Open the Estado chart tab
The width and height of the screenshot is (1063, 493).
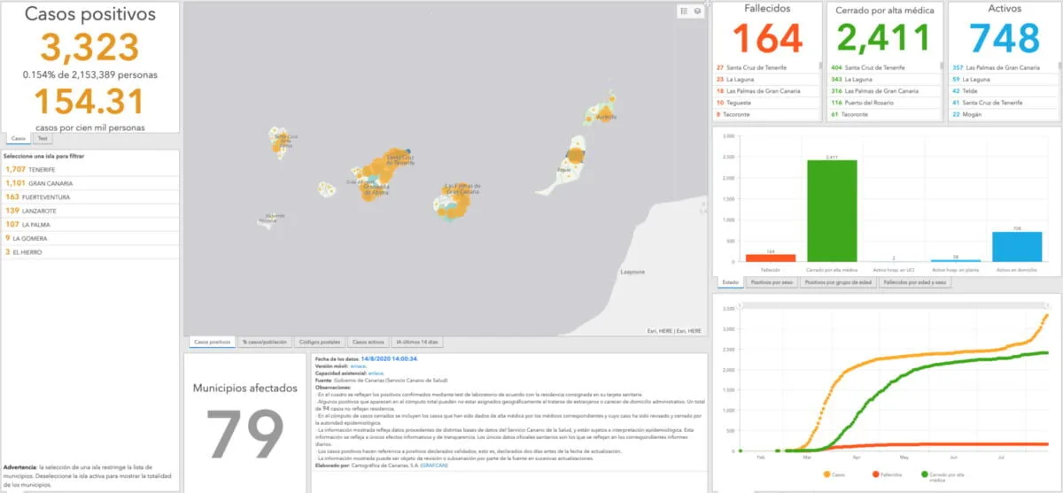click(729, 282)
